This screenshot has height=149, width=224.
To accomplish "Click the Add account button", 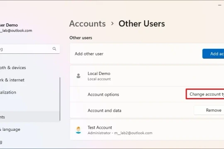I will pyautogui.click(x=213, y=54).
